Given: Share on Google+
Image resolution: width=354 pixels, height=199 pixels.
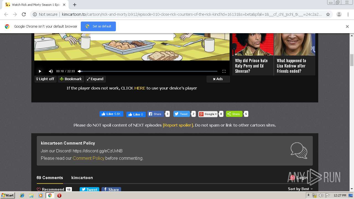Looking at the screenshot, I should pos(208,114).
